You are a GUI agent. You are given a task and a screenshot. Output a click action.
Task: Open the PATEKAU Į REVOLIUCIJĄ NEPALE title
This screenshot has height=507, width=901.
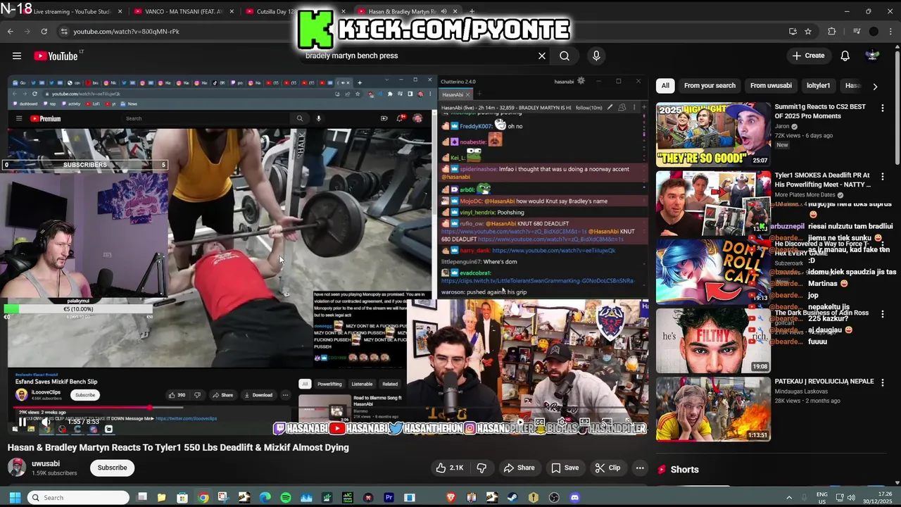pyautogui.click(x=824, y=382)
